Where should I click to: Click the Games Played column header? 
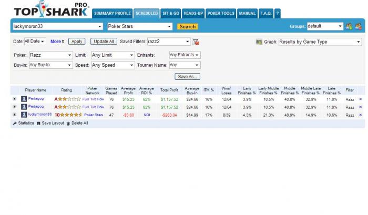[x=111, y=90]
